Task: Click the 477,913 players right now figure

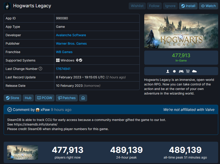Action: [67, 150]
